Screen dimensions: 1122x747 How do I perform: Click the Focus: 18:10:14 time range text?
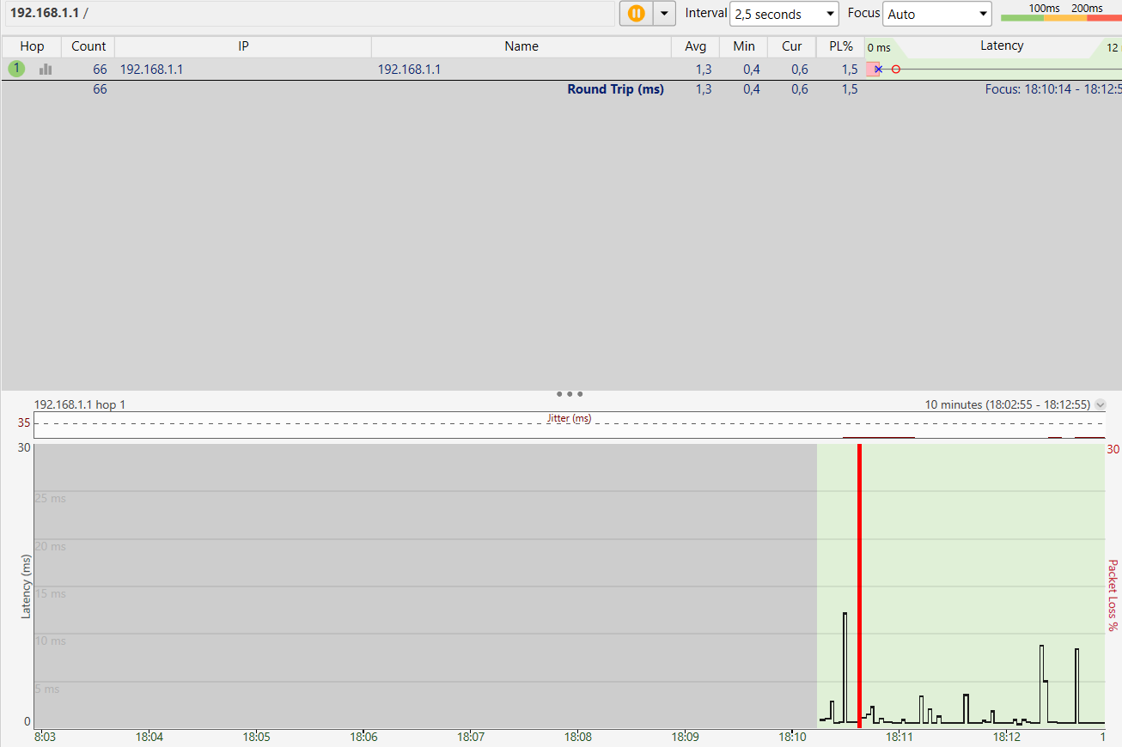click(x=1053, y=89)
